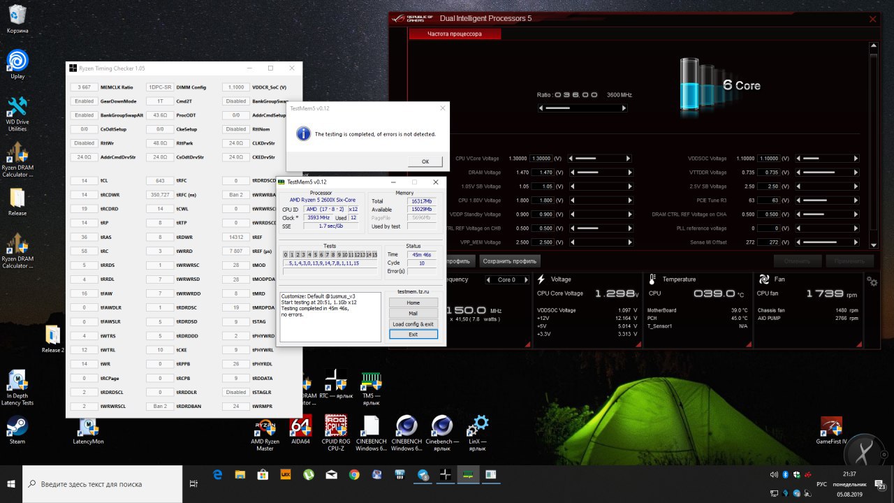This screenshot has width=894, height=503.
Task: Open WD Drive Utilities desktop shortcut
Action: tap(17, 114)
